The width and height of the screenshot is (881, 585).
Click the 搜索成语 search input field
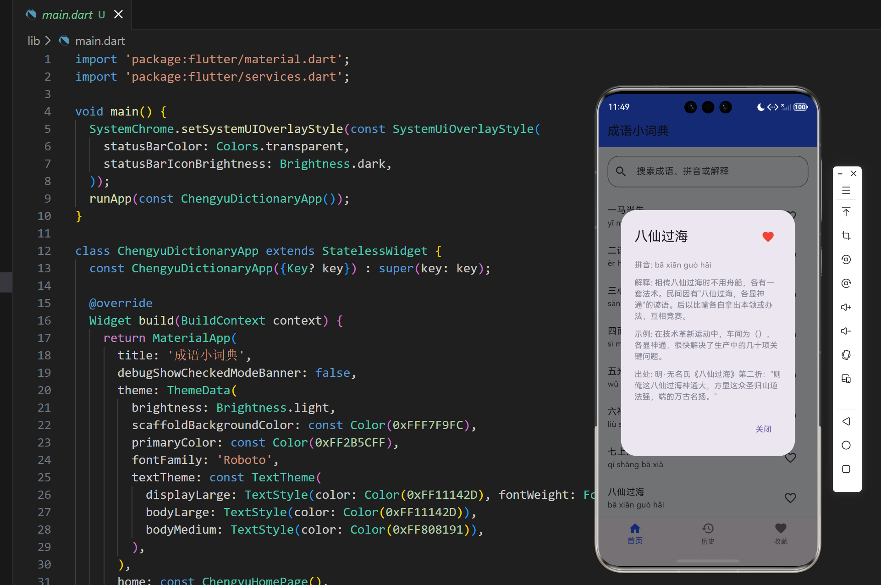708,171
